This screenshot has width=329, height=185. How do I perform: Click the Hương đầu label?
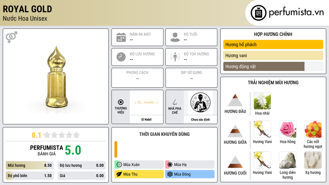click(235, 111)
